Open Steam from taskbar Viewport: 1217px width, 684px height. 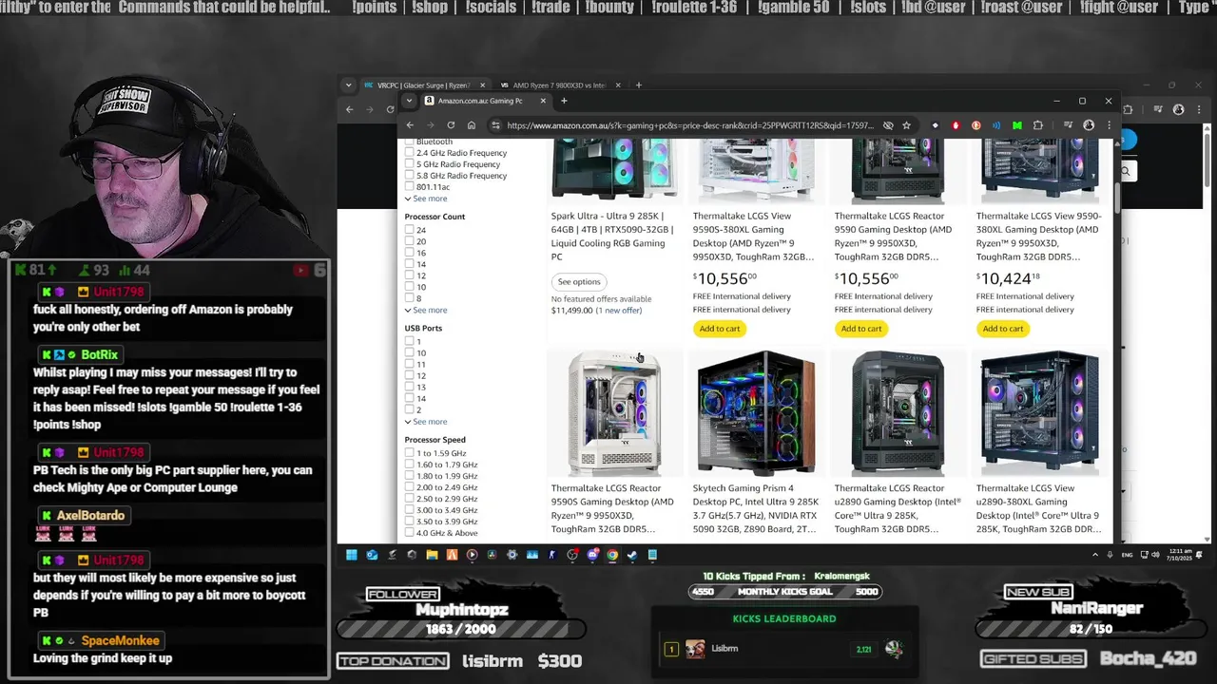(x=632, y=555)
